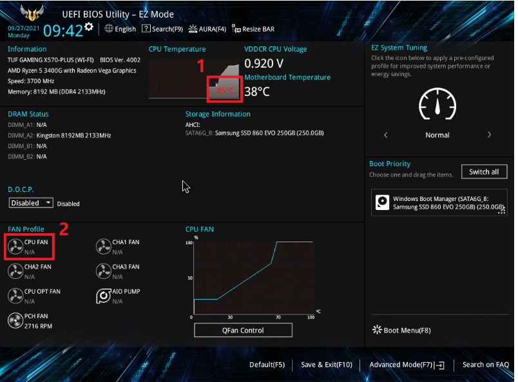Open Boot Menu(F8)
The width and height of the screenshot is (518, 382).
(401, 330)
